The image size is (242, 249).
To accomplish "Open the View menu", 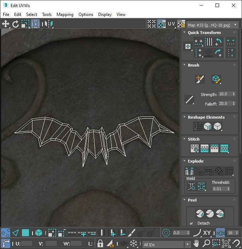I will pyautogui.click(x=121, y=15).
